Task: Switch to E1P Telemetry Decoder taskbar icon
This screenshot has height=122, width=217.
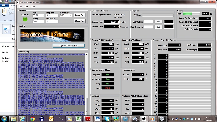Action: pos(144,119)
